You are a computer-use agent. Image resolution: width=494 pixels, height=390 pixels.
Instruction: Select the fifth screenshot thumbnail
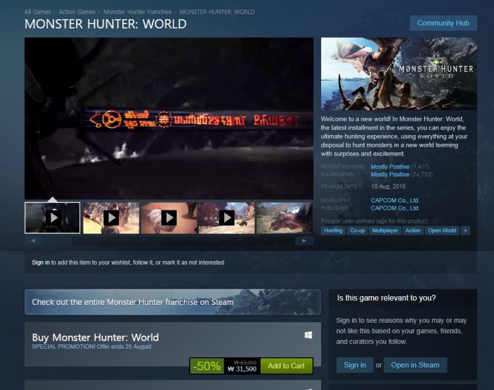pos(283,218)
